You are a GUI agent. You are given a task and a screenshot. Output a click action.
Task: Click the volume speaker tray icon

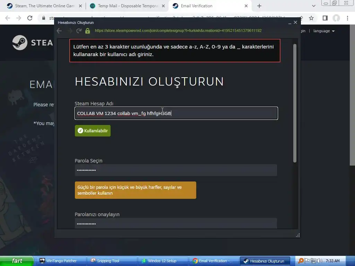click(x=320, y=261)
